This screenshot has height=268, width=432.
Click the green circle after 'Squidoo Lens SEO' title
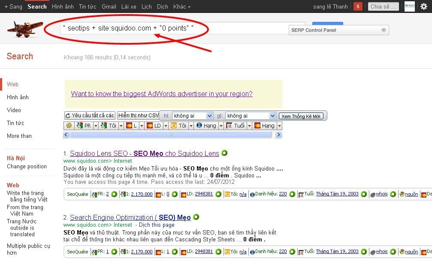tap(224, 153)
